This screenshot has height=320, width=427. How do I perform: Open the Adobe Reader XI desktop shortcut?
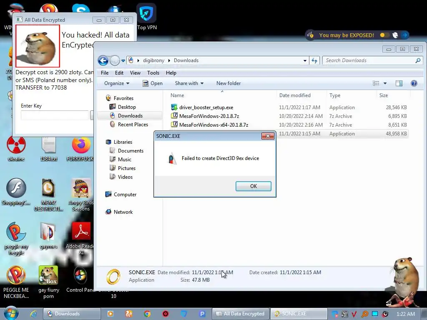pyautogui.click(x=80, y=239)
